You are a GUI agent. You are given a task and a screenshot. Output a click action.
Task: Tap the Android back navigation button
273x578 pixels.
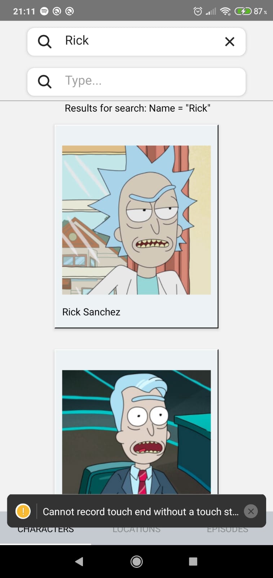79,561
